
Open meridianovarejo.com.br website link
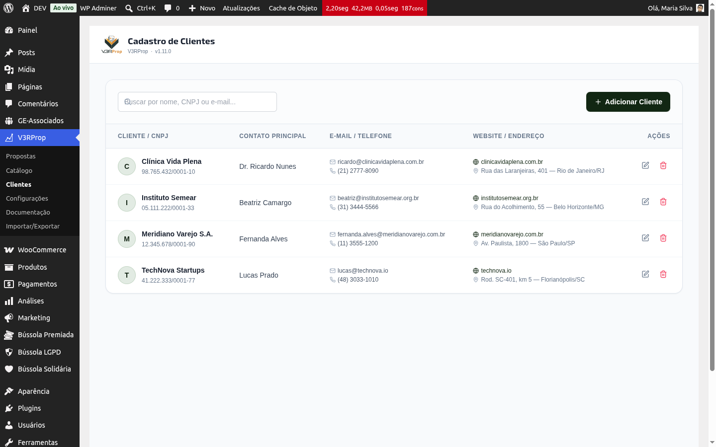click(x=512, y=234)
